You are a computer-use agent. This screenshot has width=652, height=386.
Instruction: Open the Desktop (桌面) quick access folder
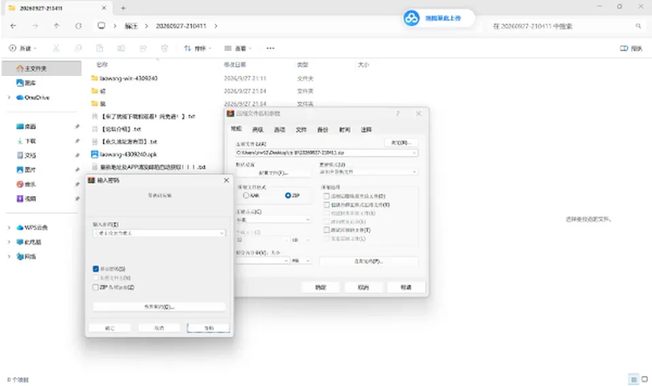pyautogui.click(x=26, y=126)
